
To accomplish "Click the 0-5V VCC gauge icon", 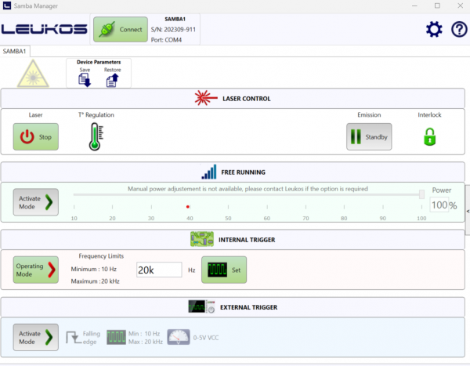I will click(x=179, y=337).
